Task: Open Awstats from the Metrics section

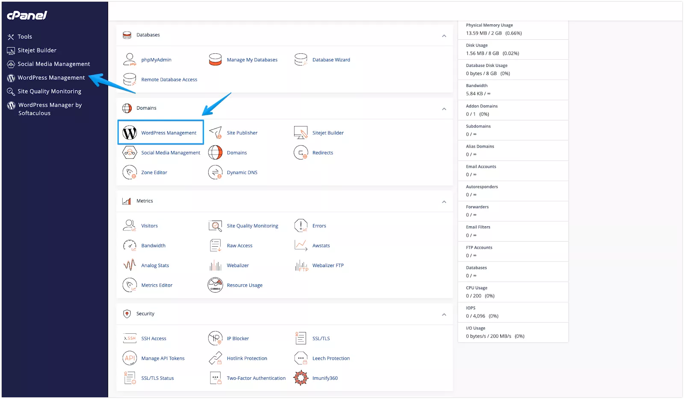Action: point(321,245)
